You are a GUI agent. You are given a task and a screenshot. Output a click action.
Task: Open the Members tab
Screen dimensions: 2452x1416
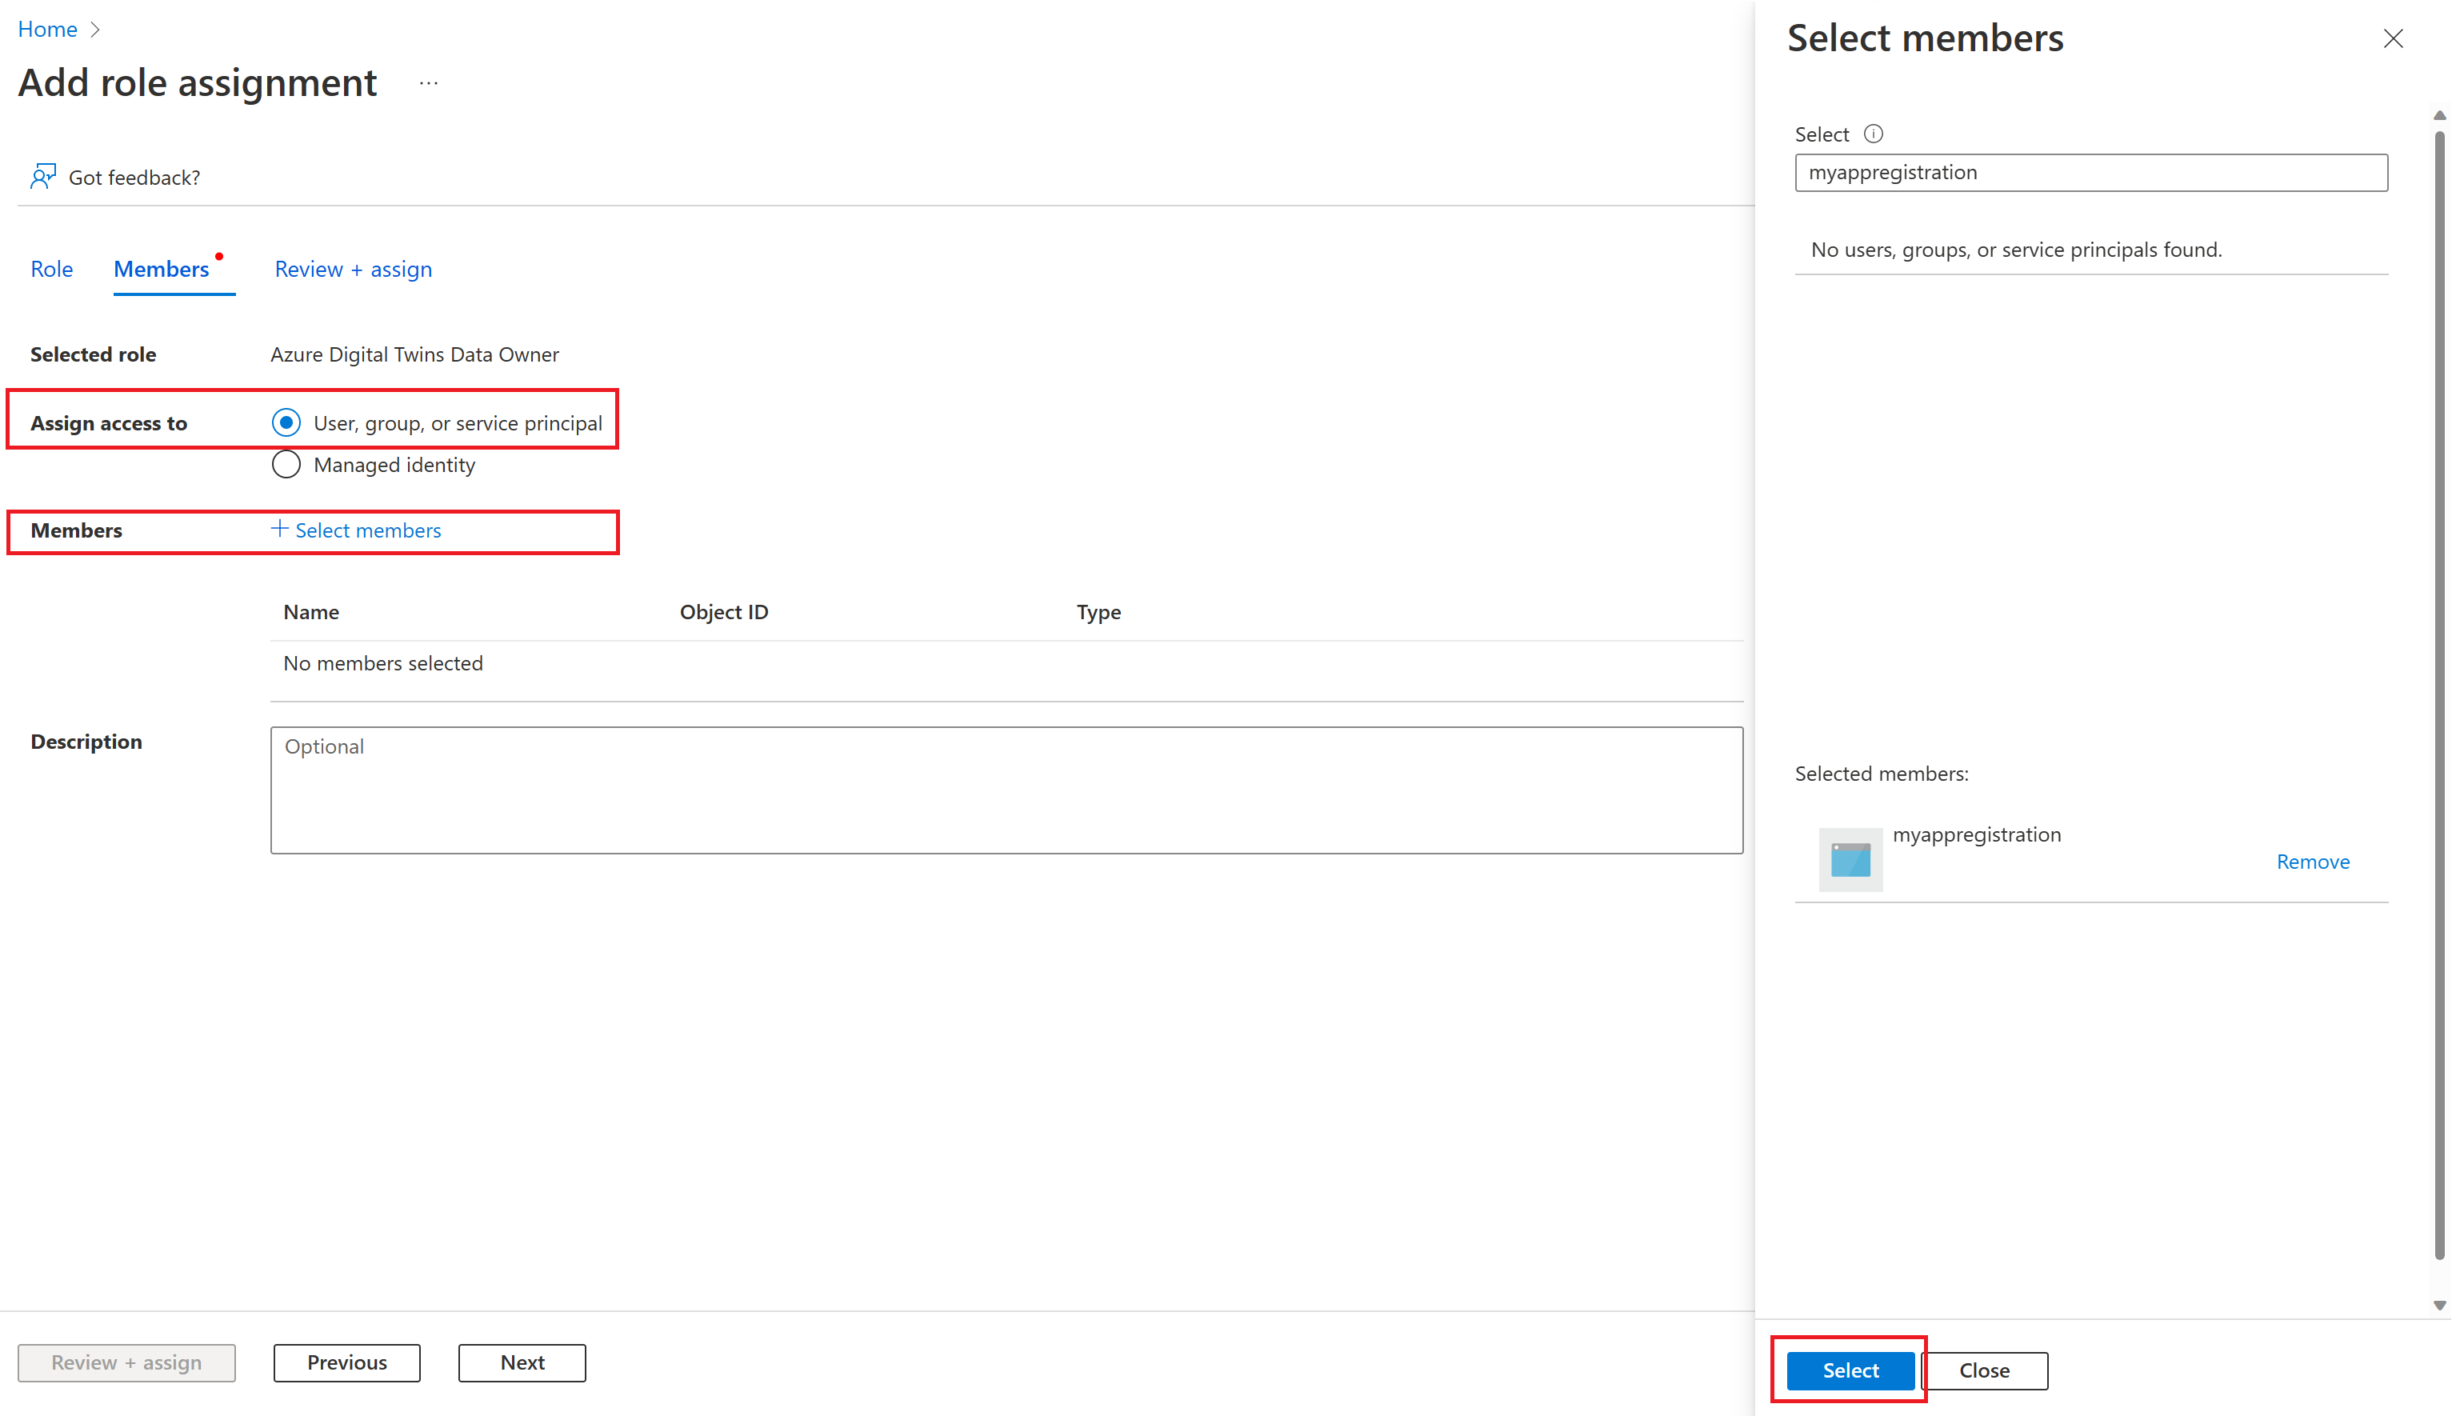[162, 270]
